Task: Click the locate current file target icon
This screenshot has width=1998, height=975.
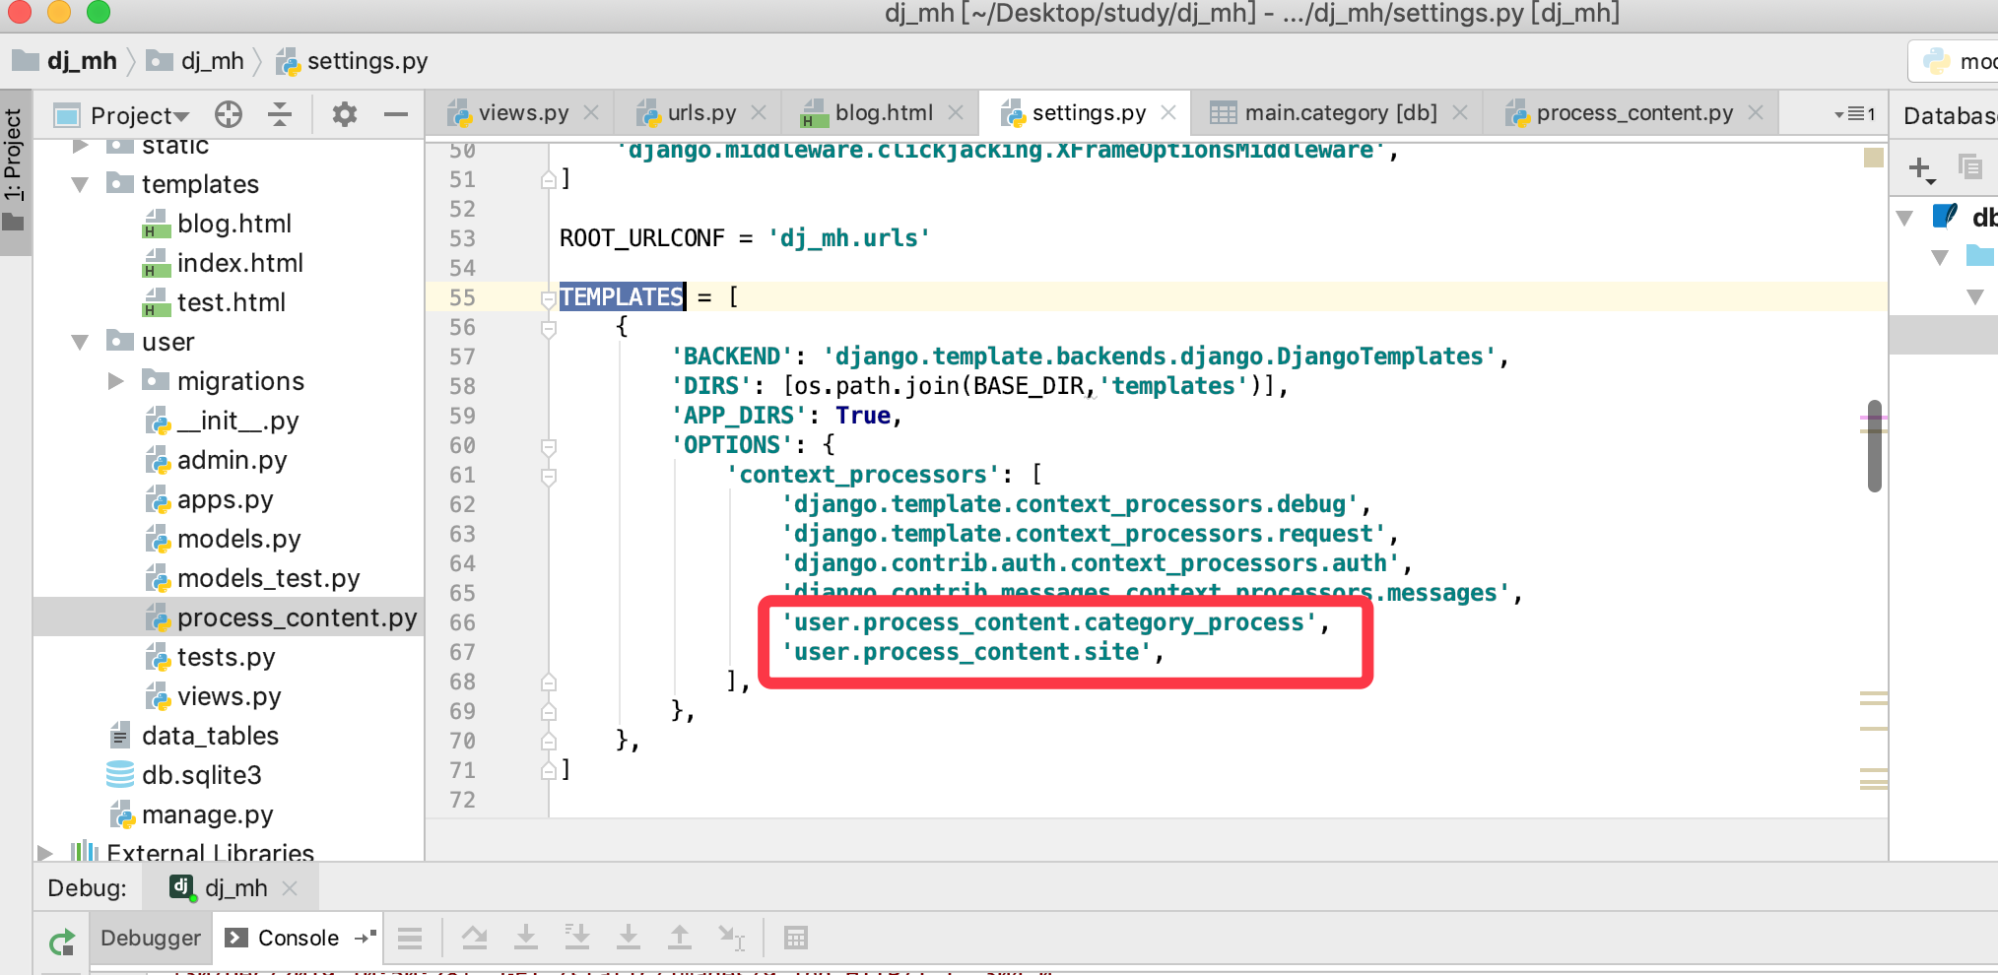Action: [229, 114]
